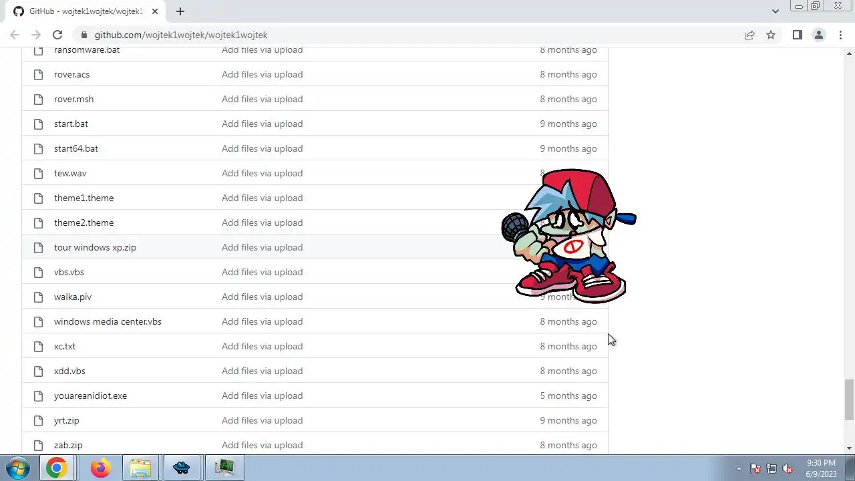
Task: Open the xdd.vbs file
Action: pos(69,371)
